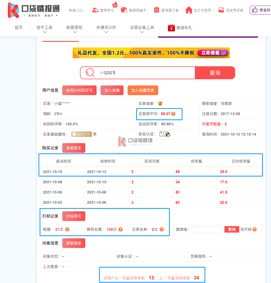The height and width of the screenshot is (283, 271).
Task: Click the 加入鱼塘 button
Action: pos(112,90)
